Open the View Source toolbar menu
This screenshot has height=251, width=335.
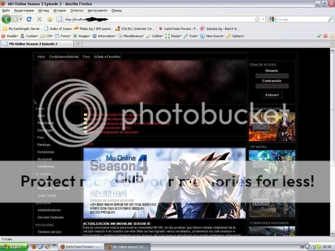(212, 36)
